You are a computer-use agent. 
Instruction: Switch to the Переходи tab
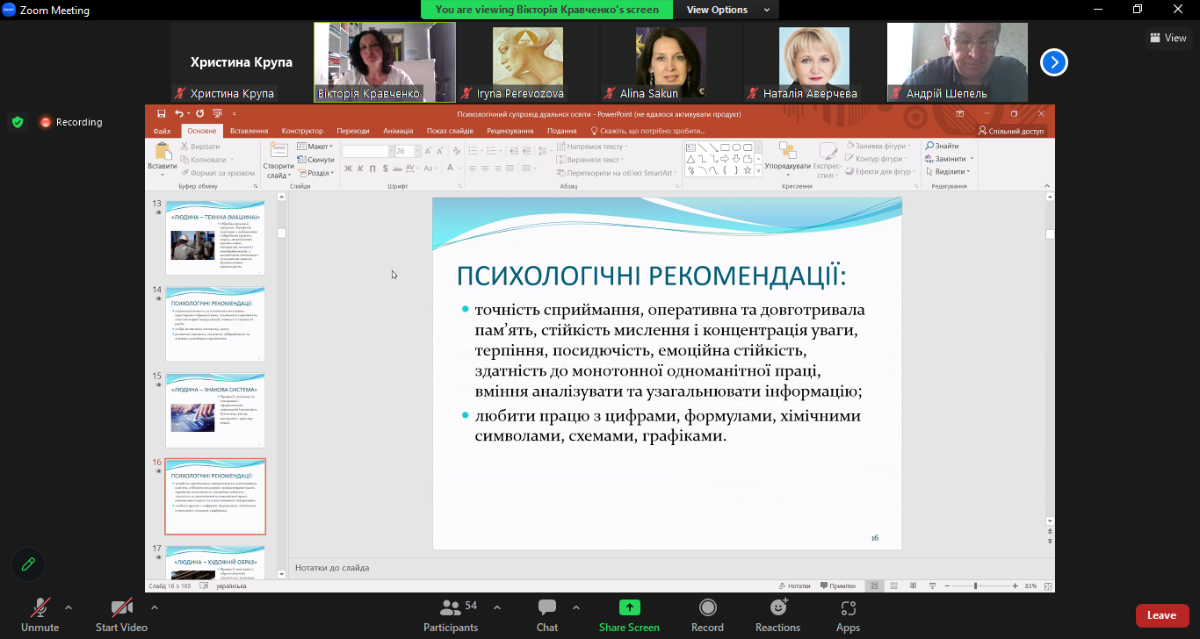coord(352,131)
